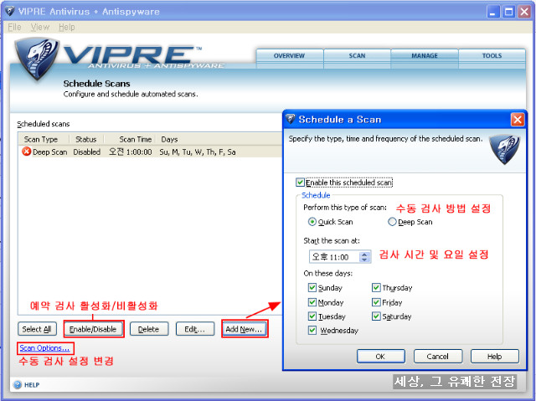Open the Help menu
The image size is (536, 401).
click(x=67, y=27)
